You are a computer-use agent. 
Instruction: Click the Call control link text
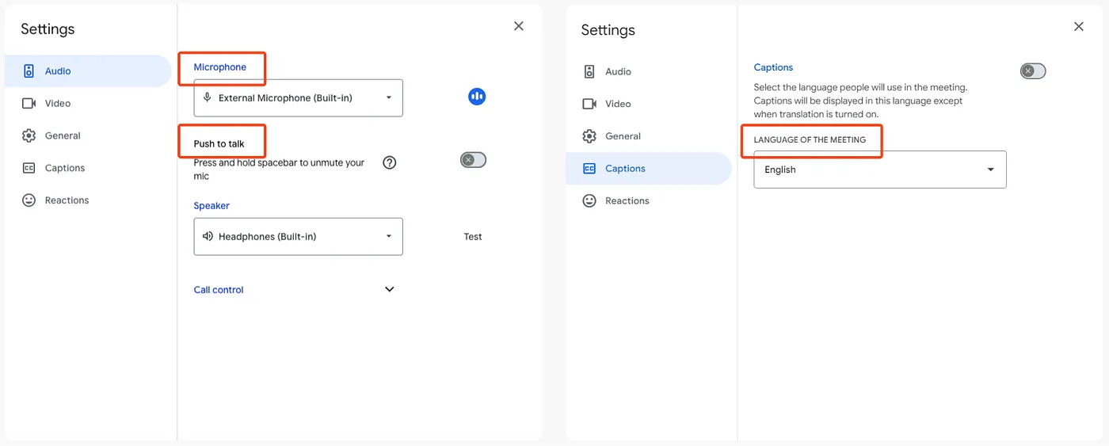click(x=219, y=290)
